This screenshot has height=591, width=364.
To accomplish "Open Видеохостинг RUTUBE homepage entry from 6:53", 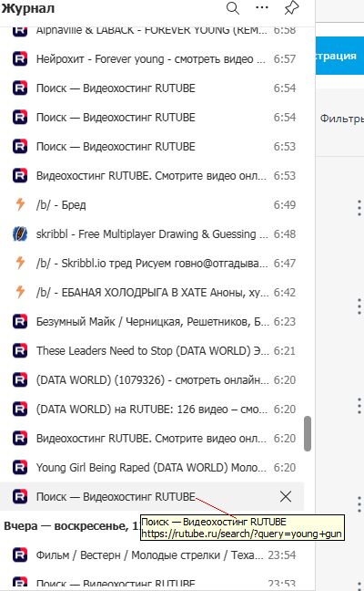I will click(152, 176).
